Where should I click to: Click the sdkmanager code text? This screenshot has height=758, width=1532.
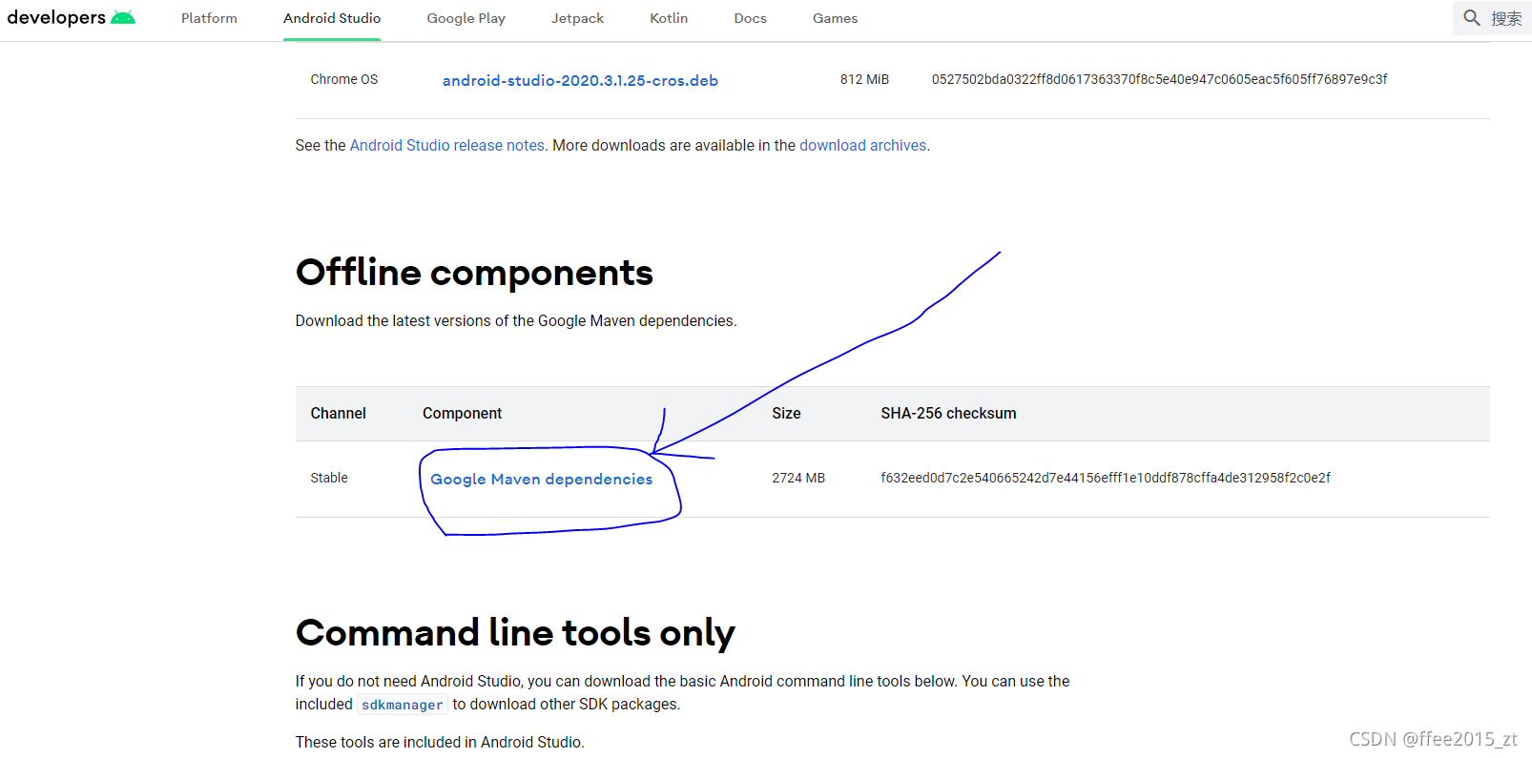[402, 705]
